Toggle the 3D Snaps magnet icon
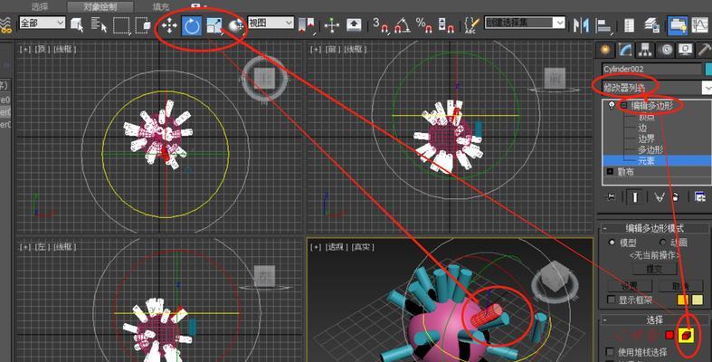This screenshot has height=362, width=712. (x=381, y=25)
